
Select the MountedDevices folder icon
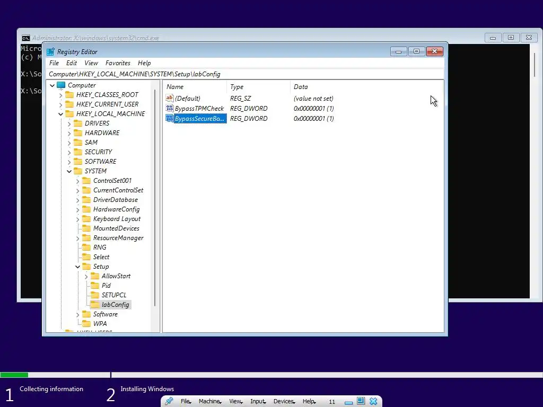(86, 228)
